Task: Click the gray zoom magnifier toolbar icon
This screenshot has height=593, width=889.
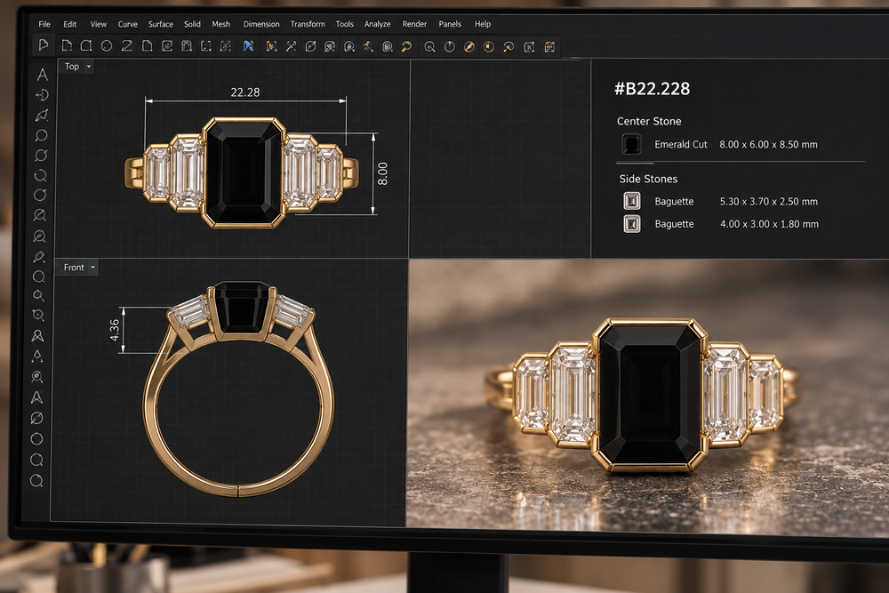Action: point(429,47)
